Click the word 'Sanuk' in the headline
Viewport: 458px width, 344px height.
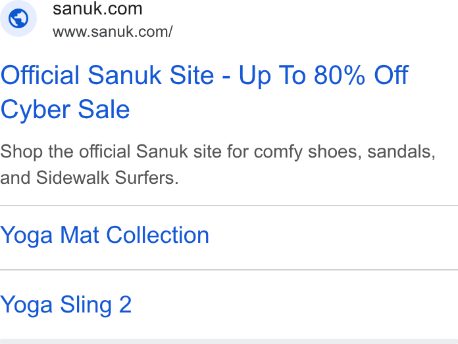[x=125, y=75]
